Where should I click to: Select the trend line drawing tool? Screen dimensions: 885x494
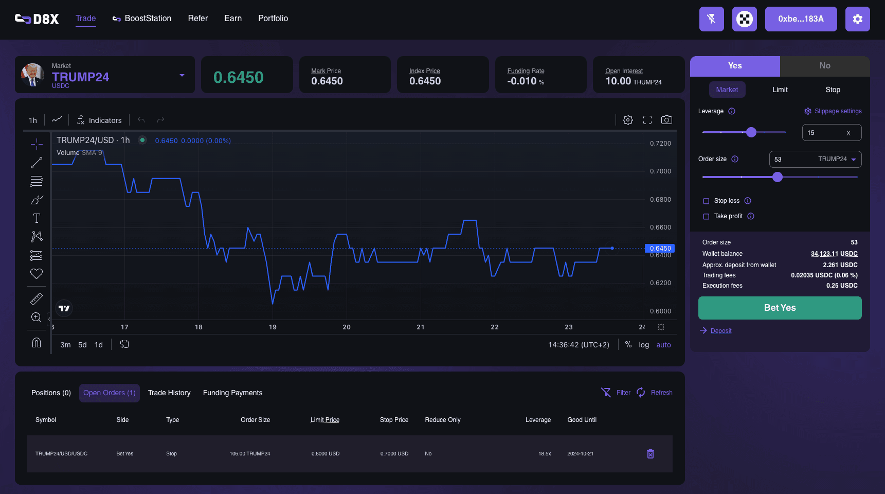click(x=36, y=162)
